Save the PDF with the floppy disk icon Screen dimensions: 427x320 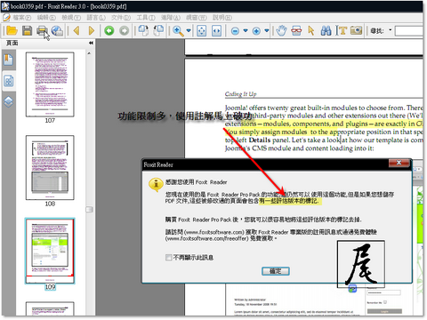click(27, 30)
